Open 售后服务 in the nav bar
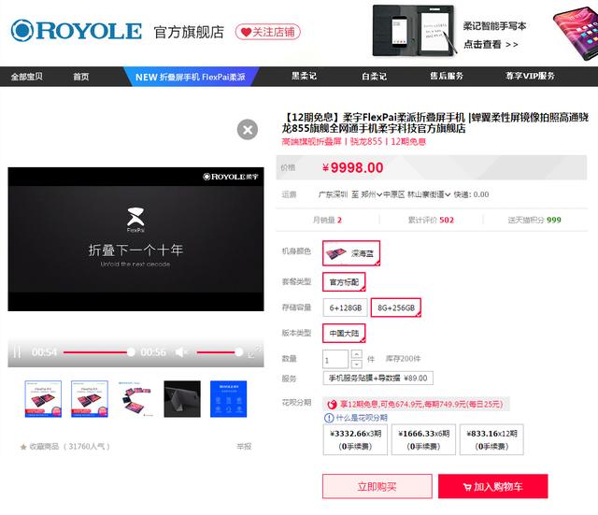598x515 pixels. (447, 77)
